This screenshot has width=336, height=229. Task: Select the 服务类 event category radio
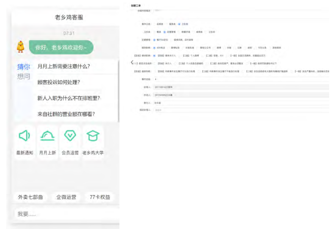pyautogui.click(x=167, y=24)
